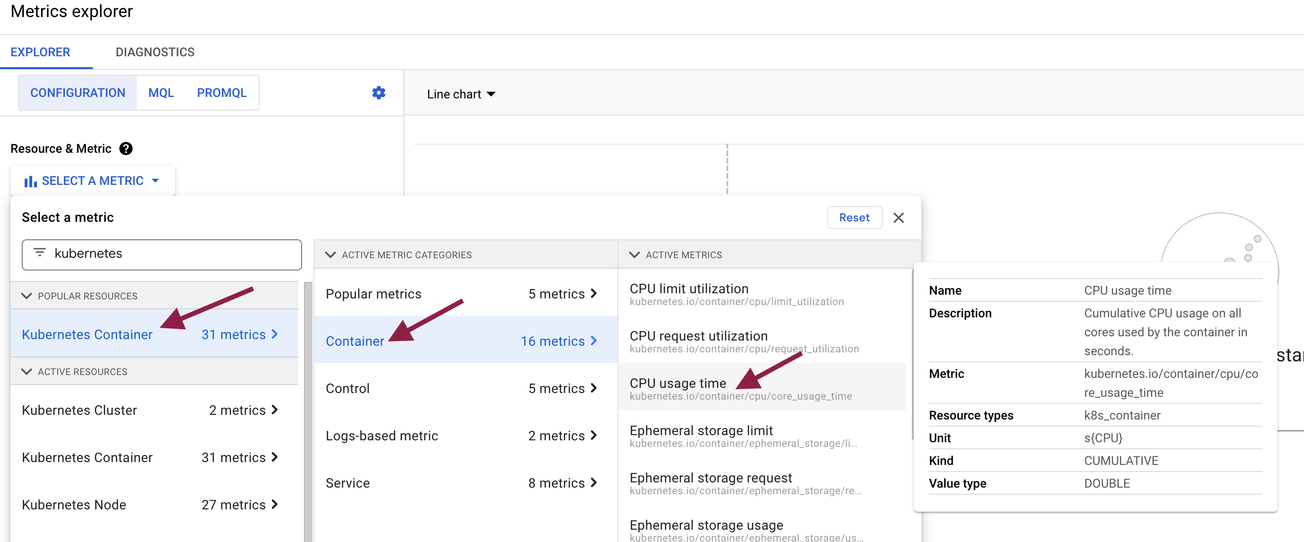Screen dimensions: 1304x542
Task: Open the Resource & Metric help icon
Action: click(x=126, y=148)
